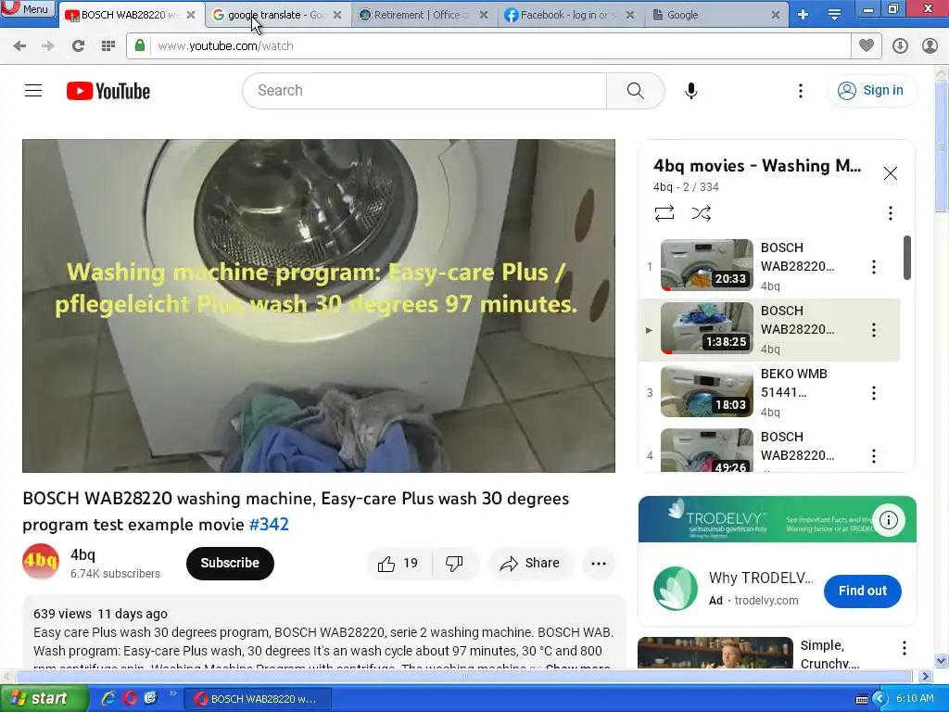Open options for playlist item 2
This screenshot has width=949, height=712.
(873, 330)
